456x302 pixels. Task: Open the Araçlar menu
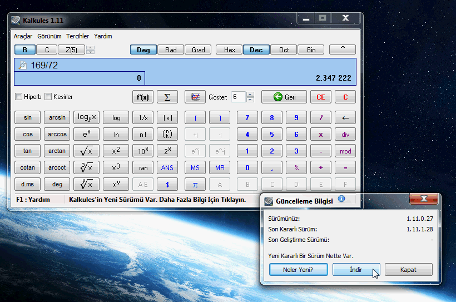[23, 36]
